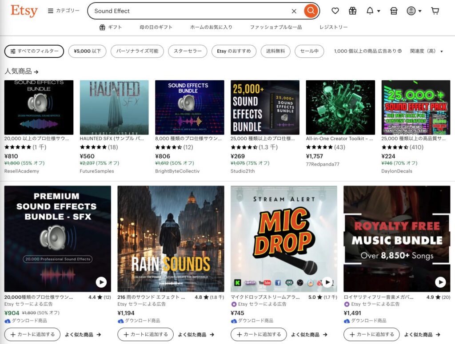Open the DaylonDecals sound effect pack thumbnail
This screenshot has height=344, width=455.
tap(416, 107)
